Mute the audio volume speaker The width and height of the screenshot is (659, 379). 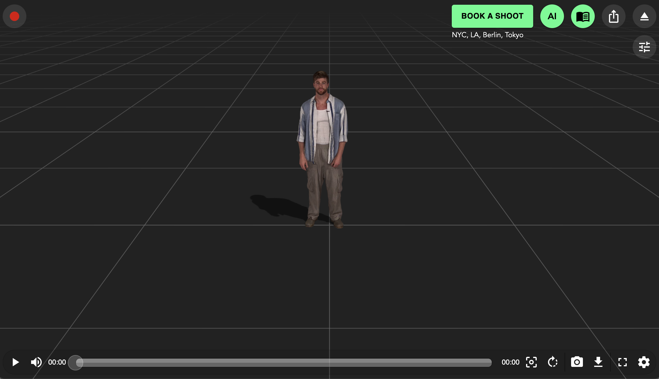pyautogui.click(x=36, y=362)
